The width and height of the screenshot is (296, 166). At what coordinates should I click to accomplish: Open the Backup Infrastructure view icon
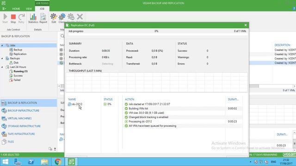pyautogui.click(x=4, y=111)
